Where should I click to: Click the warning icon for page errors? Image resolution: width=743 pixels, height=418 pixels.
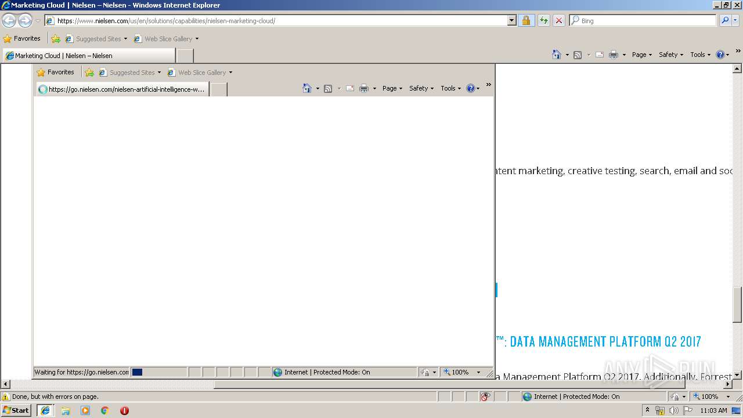point(6,397)
